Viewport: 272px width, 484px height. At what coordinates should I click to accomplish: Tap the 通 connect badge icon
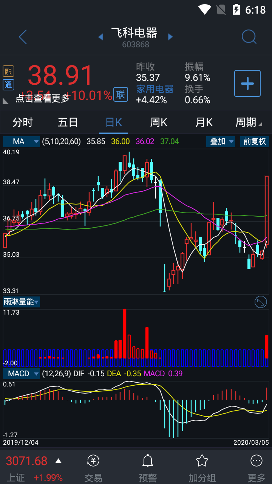[8, 85]
